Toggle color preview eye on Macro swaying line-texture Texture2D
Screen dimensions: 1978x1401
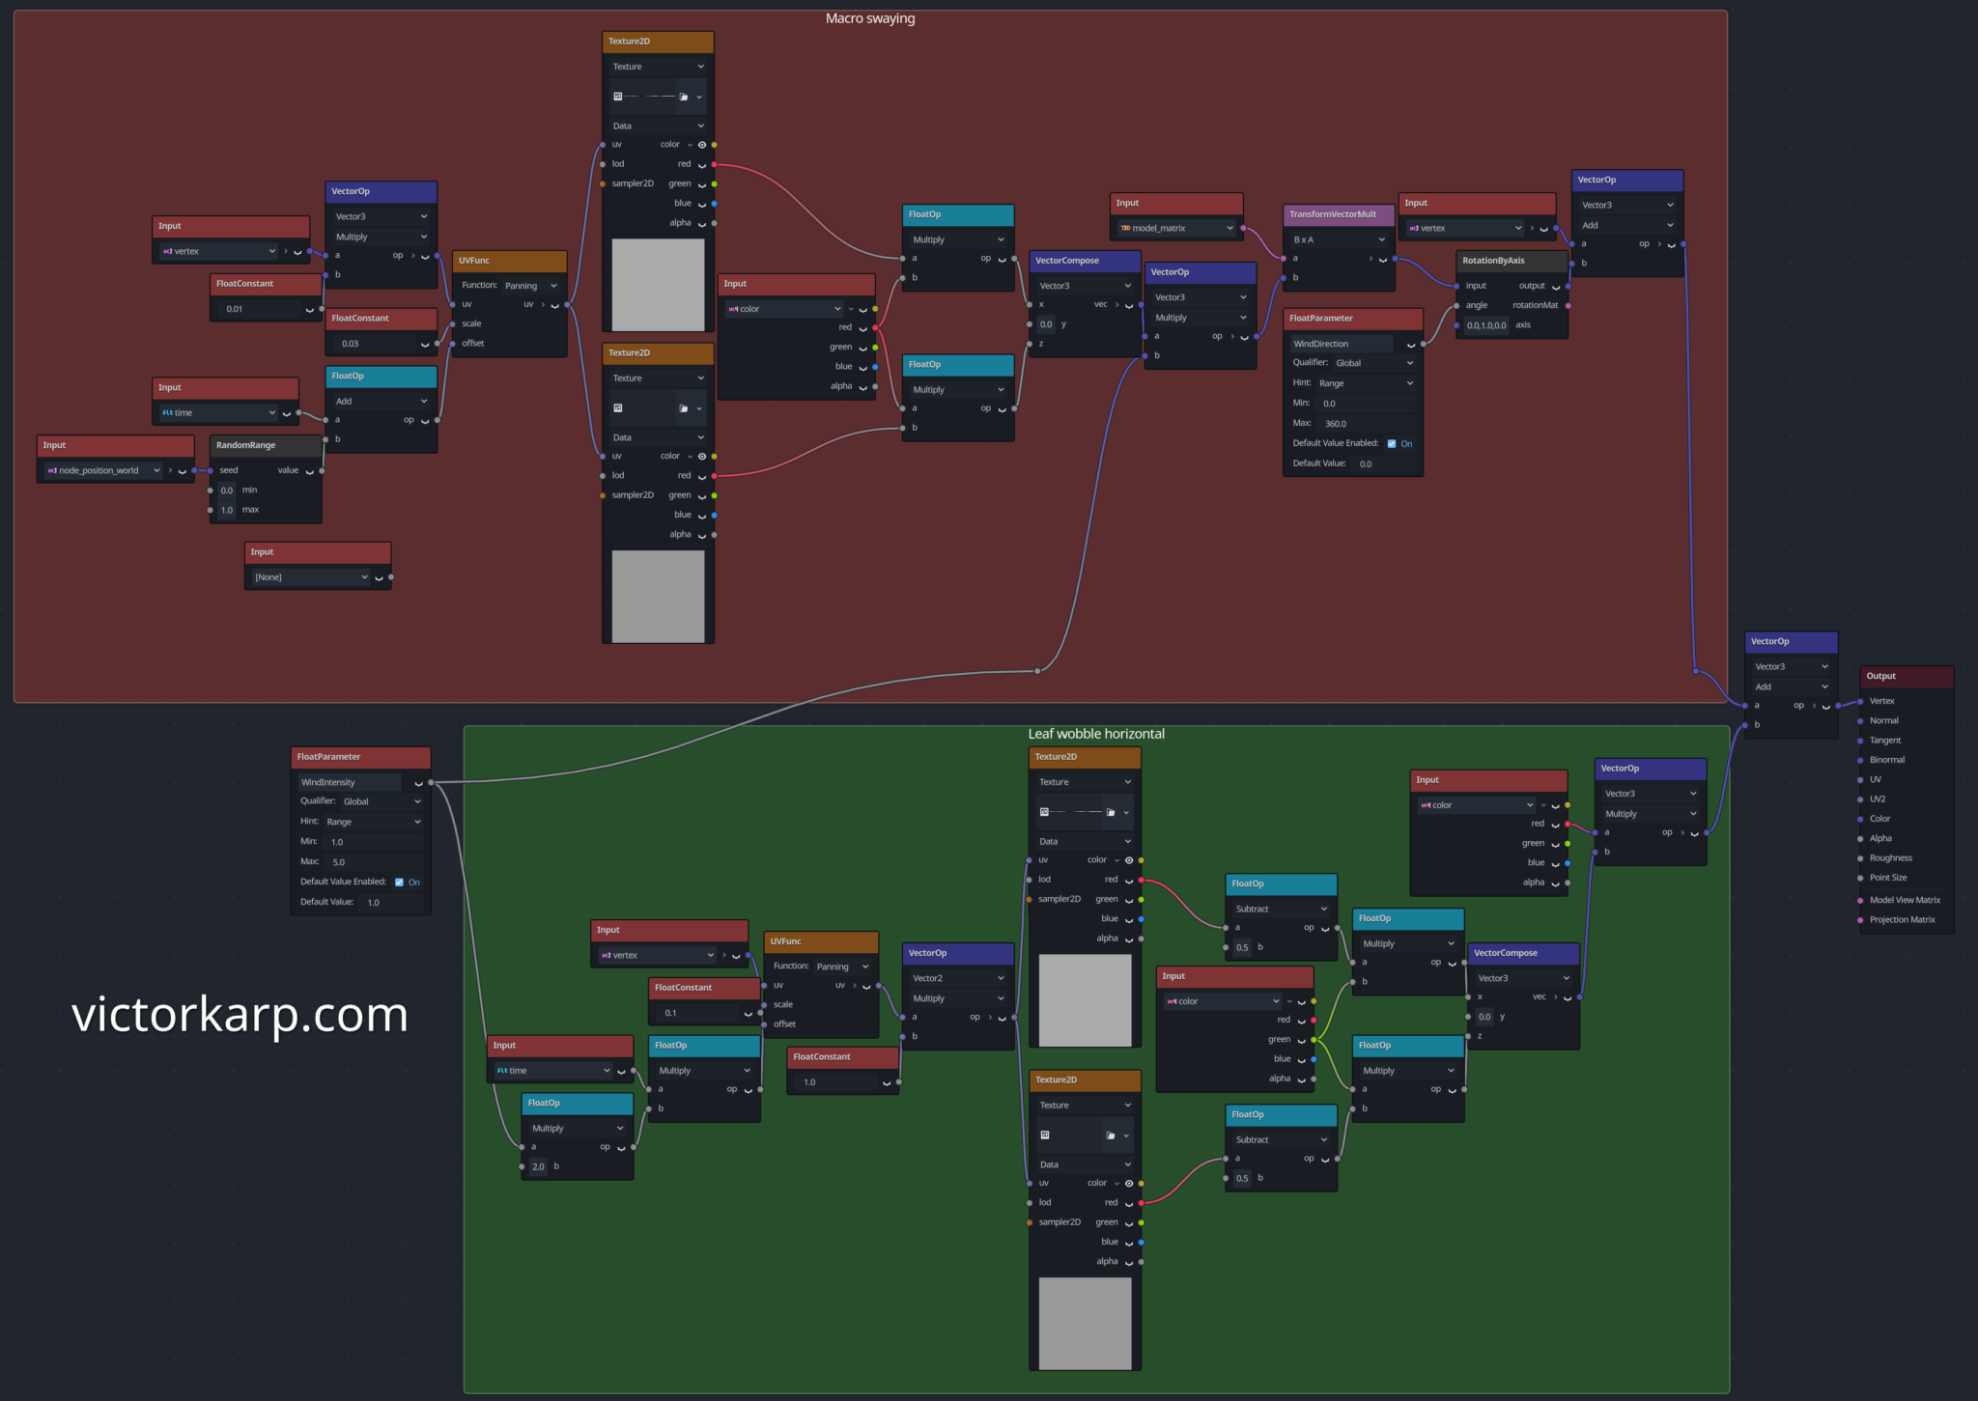[702, 145]
